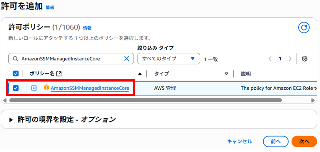Expand the AmazonSSMManagedInstanceCore policy details

click(x=34, y=88)
